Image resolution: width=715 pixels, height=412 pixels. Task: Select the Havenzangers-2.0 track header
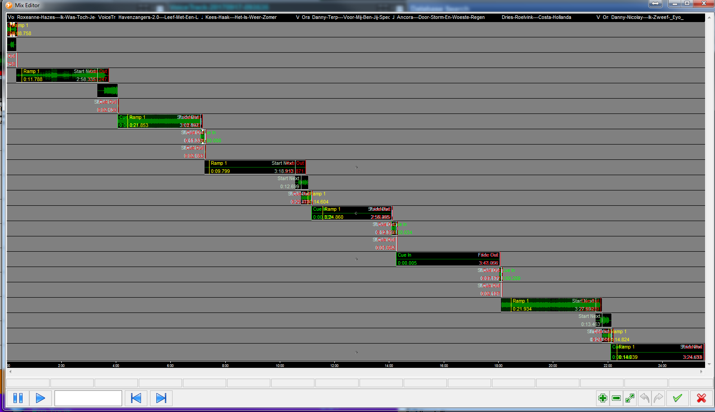pyautogui.click(x=158, y=17)
